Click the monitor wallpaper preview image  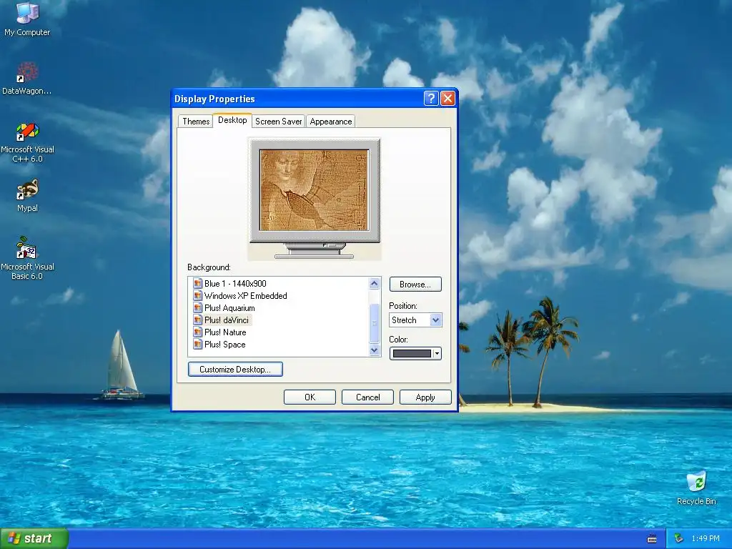click(x=315, y=190)
